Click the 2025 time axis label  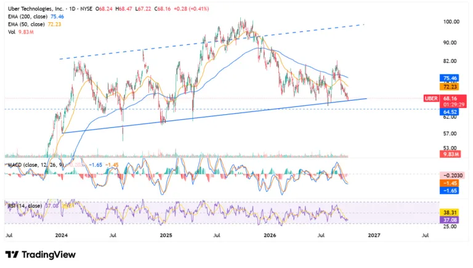[166, 235]
